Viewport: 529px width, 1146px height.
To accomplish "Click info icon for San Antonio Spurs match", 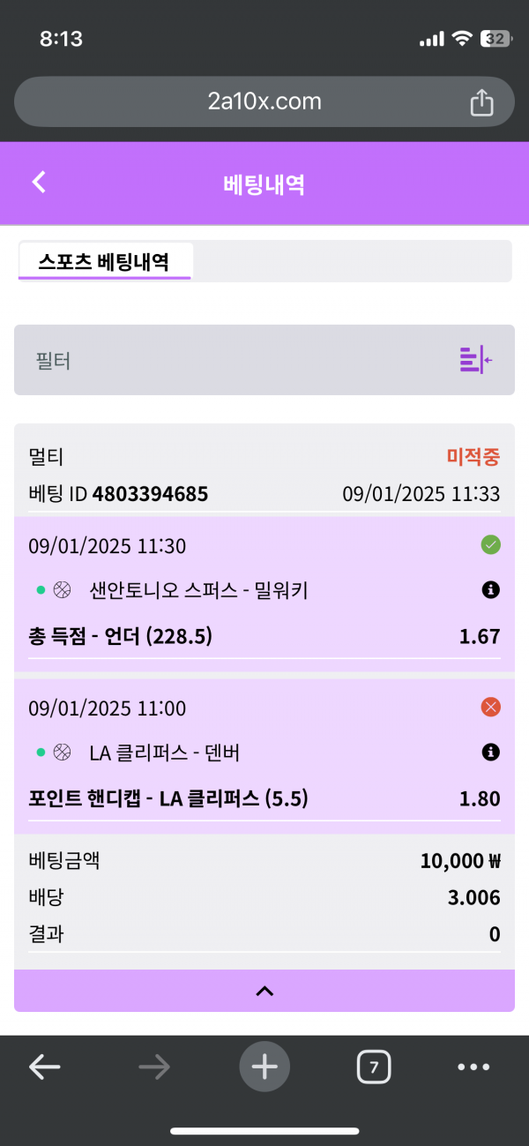I will tap(491, 590).
